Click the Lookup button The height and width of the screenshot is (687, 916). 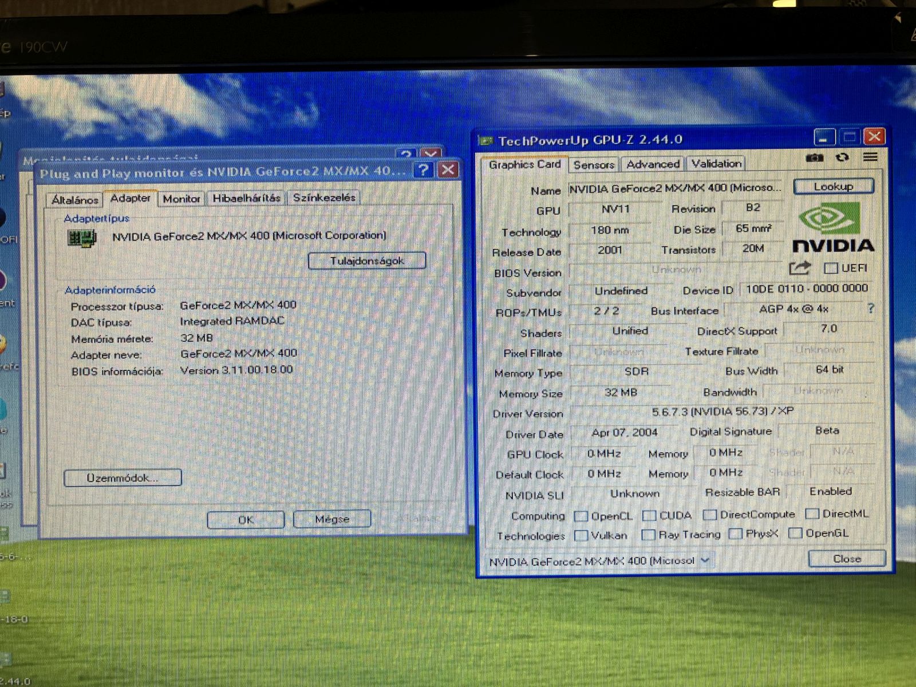834,186
